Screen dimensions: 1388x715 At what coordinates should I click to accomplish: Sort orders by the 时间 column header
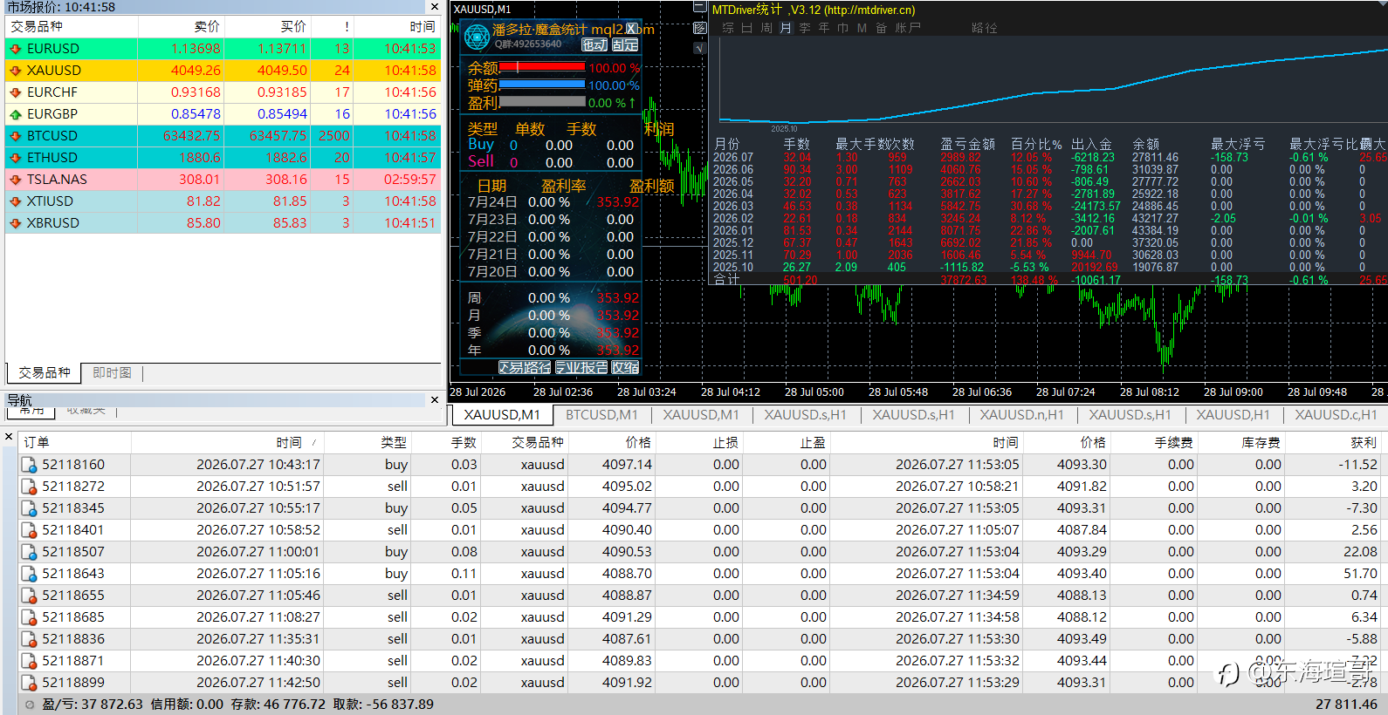click(290, 443)
